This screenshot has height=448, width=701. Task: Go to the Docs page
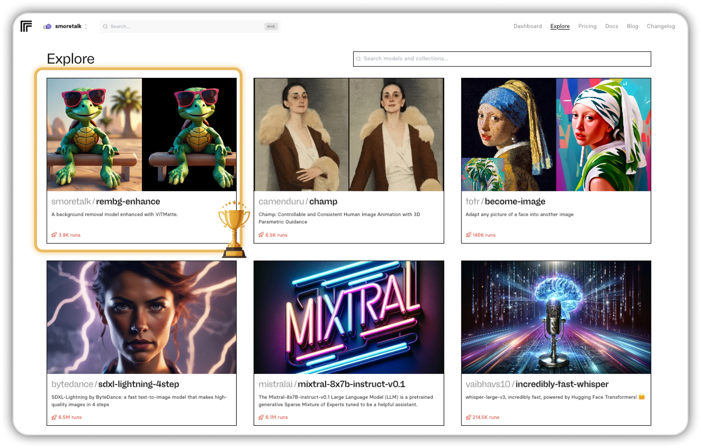click(611, 26)
